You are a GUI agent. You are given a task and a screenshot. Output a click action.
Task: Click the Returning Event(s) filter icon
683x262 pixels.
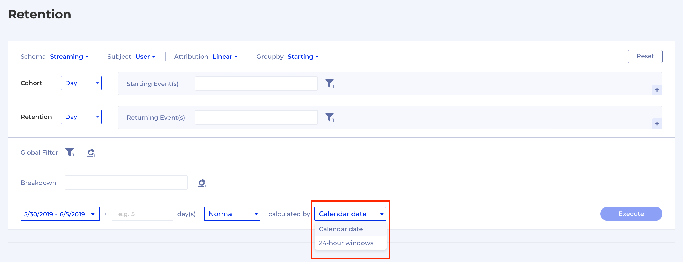[x=329, y=117]
